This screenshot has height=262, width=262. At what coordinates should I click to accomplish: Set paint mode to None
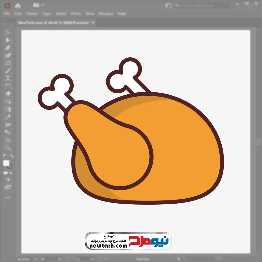(11, 173)
